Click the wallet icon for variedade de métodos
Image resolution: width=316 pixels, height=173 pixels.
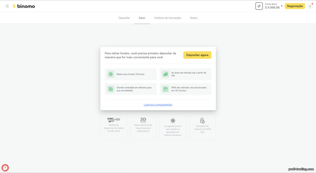pyautogui.click(x=111, y=89)
